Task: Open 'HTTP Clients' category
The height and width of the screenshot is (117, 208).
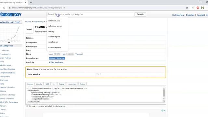Action: click(x=3, y=110)
